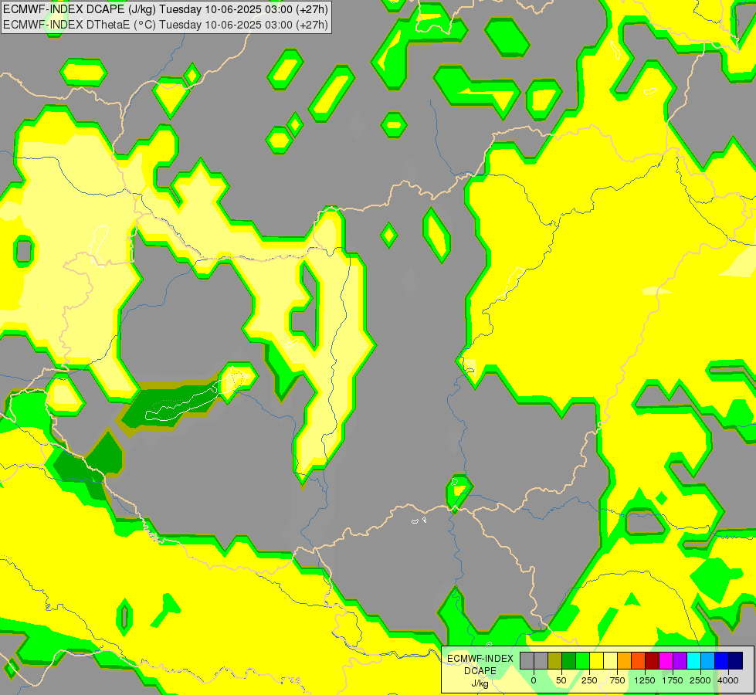756x695 pixels.
Task: Click the '50' legend tick label
Action: (561, 680)
